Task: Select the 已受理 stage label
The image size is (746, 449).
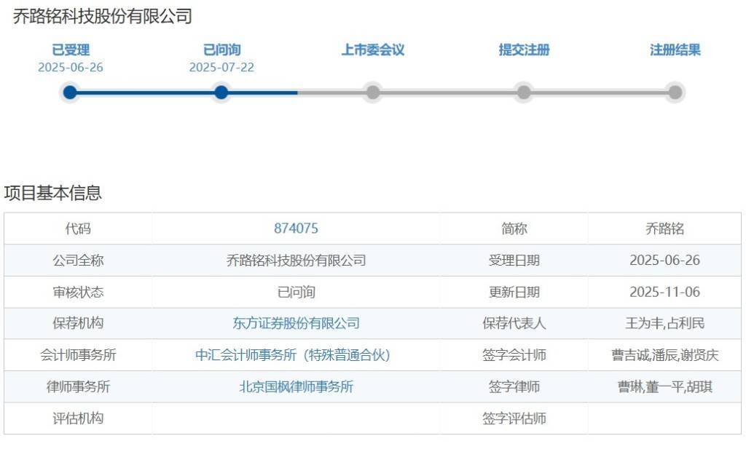Action: click(71, 50)
